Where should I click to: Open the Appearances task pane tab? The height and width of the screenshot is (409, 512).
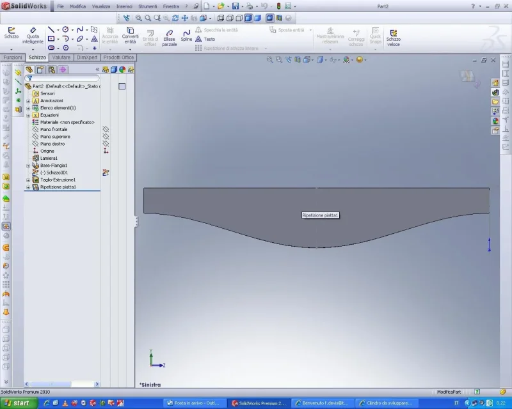click(495, 121)
